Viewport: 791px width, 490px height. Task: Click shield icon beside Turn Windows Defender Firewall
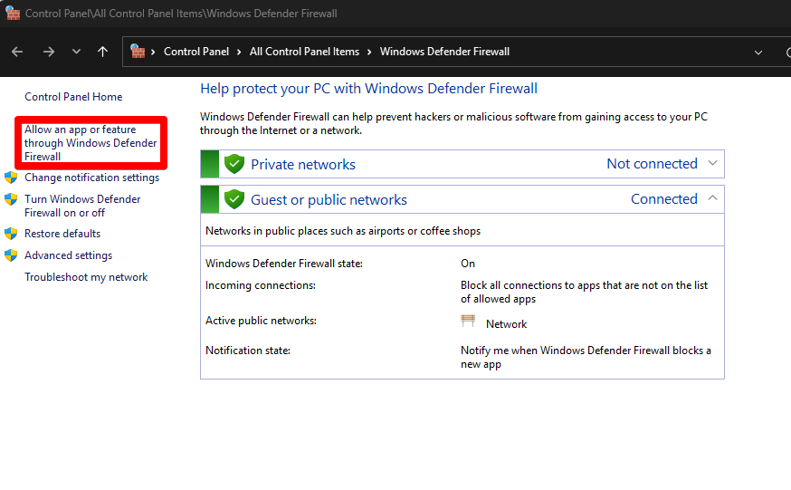click(x=11, y=199)
